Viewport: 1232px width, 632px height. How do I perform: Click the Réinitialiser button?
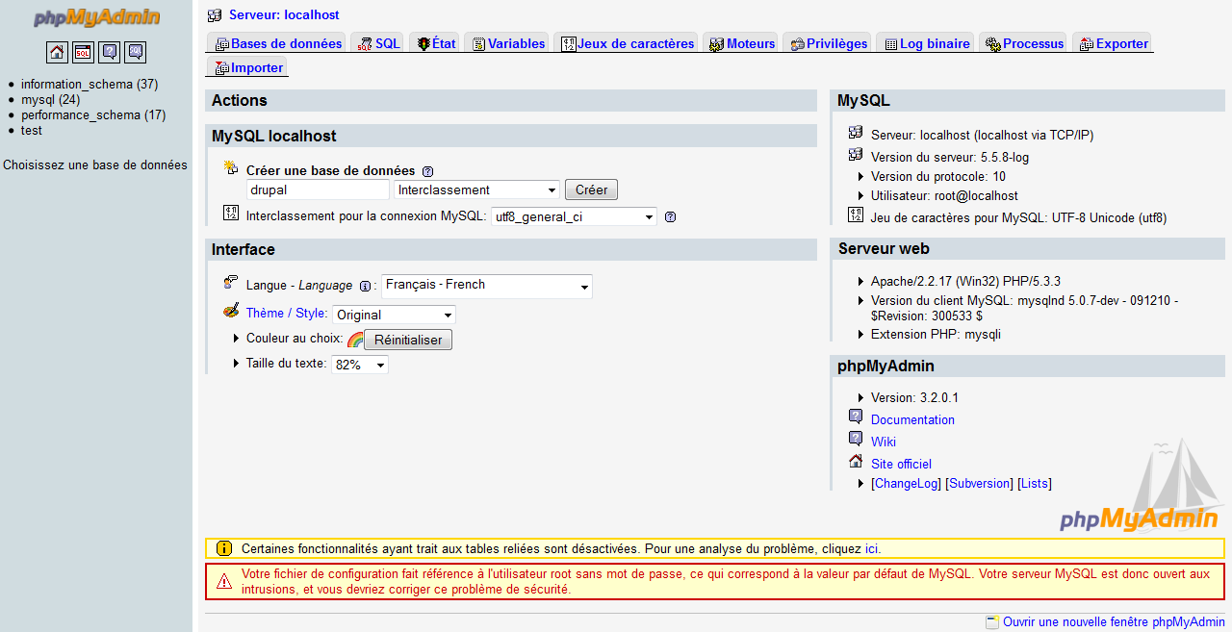click(407, 340)
